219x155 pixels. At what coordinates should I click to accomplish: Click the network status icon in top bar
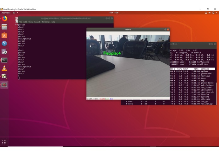[206, 13]
